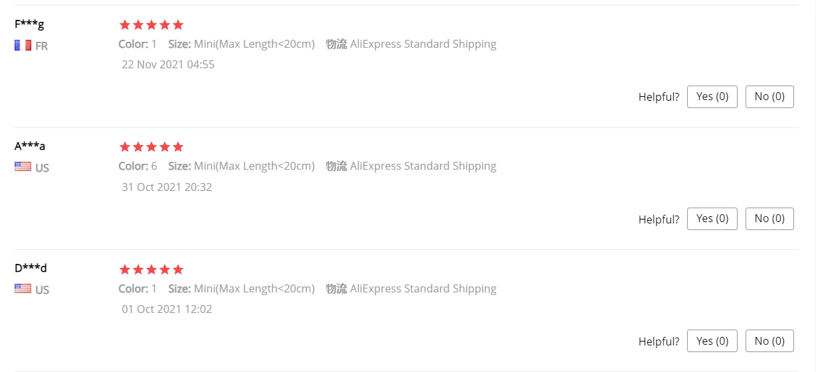This screenshot has height=372, width=816.
Task: Mark F***g's review helpful with Yes (0)
Action: tap(712, 97)
